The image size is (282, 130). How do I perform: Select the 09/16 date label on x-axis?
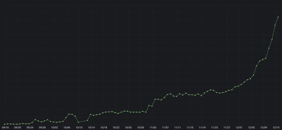tap(5, 128)
